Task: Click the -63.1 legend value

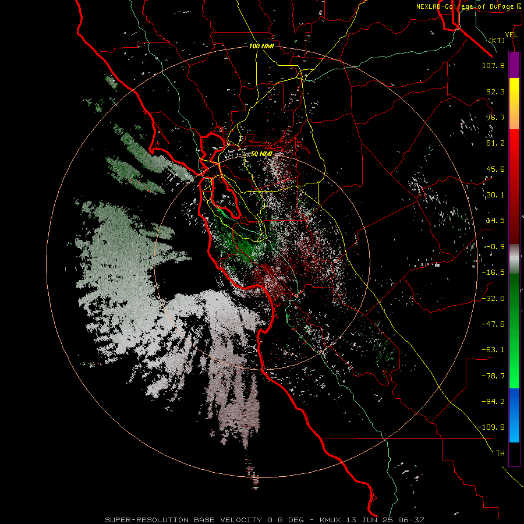Action: [493, 350]
